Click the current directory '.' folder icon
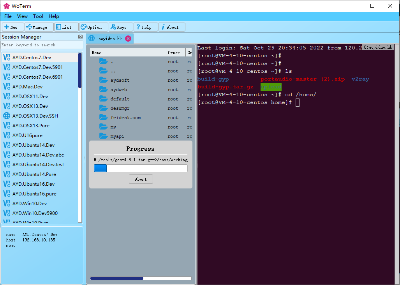The image size is (400, 285). (103, 61)
